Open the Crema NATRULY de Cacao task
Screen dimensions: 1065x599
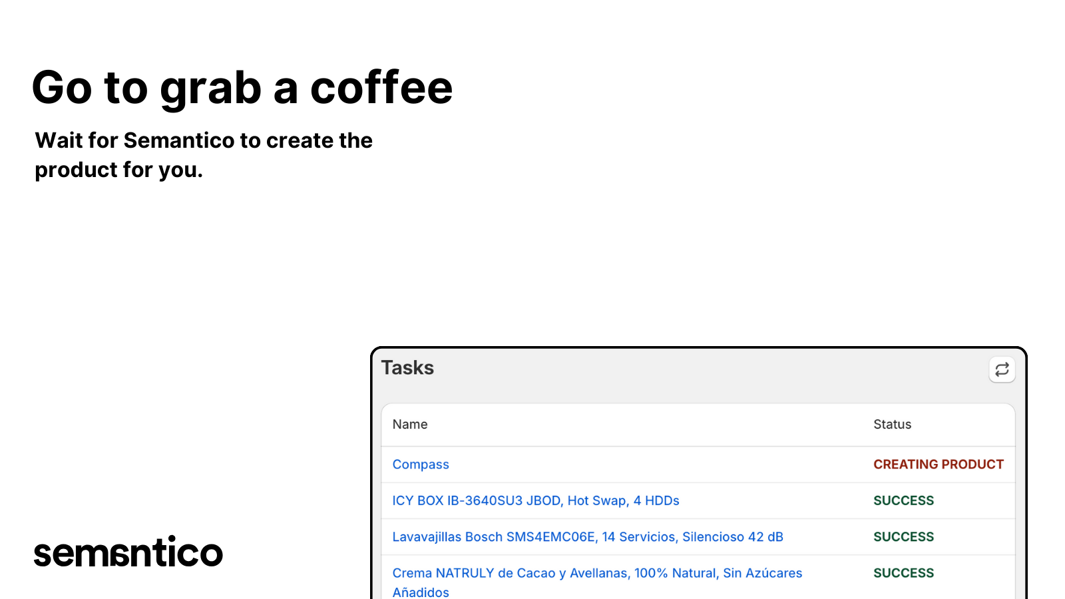[596, 573]
